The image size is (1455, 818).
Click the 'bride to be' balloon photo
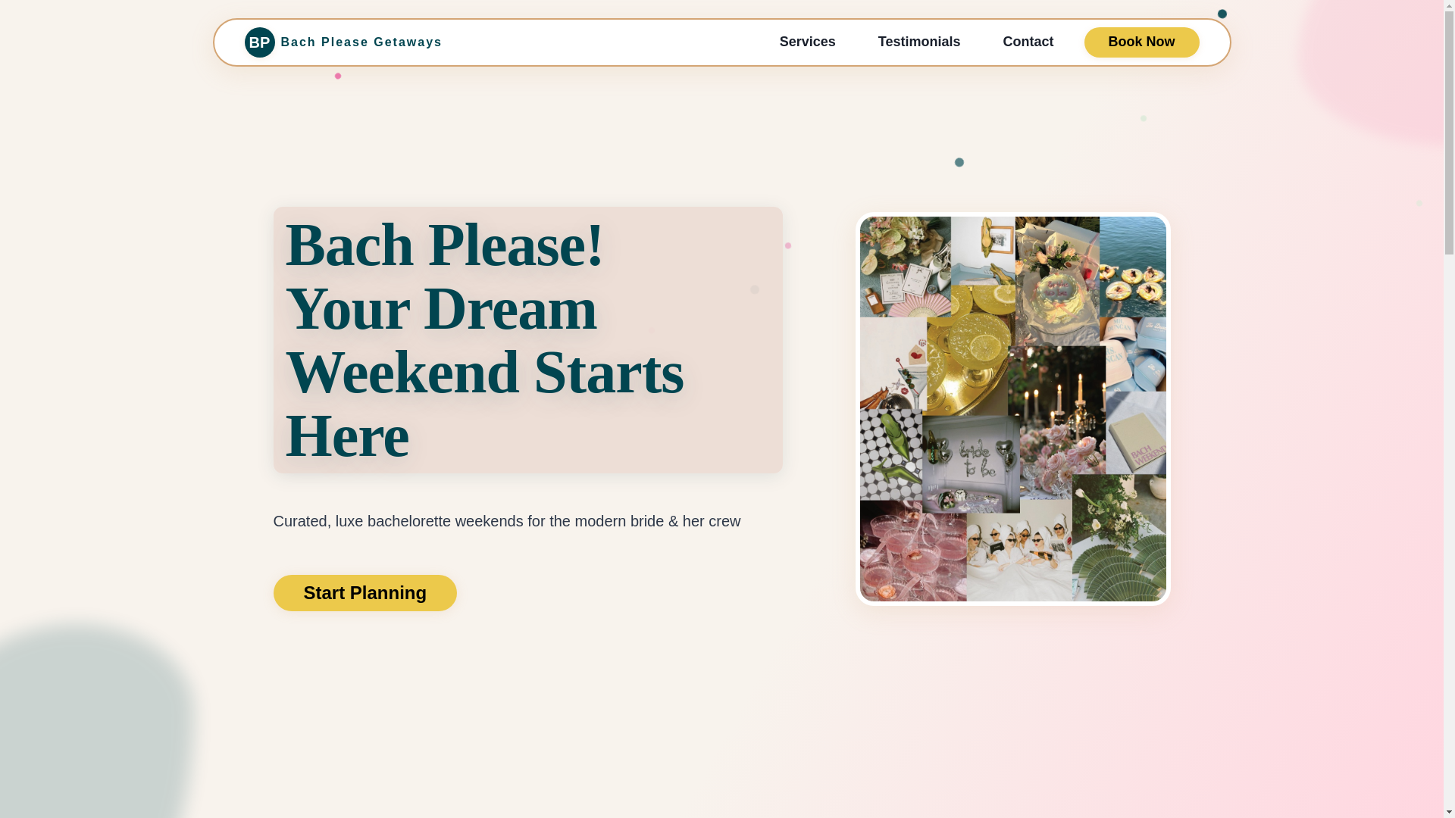[x=971, y=464]
